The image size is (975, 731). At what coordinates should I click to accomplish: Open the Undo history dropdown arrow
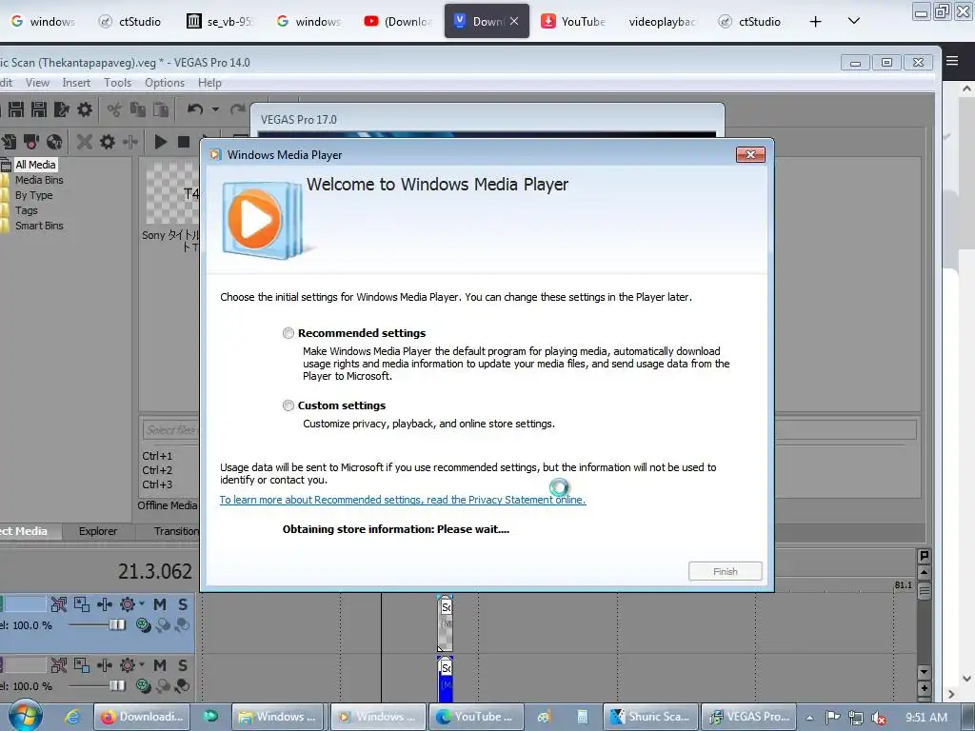215,109
